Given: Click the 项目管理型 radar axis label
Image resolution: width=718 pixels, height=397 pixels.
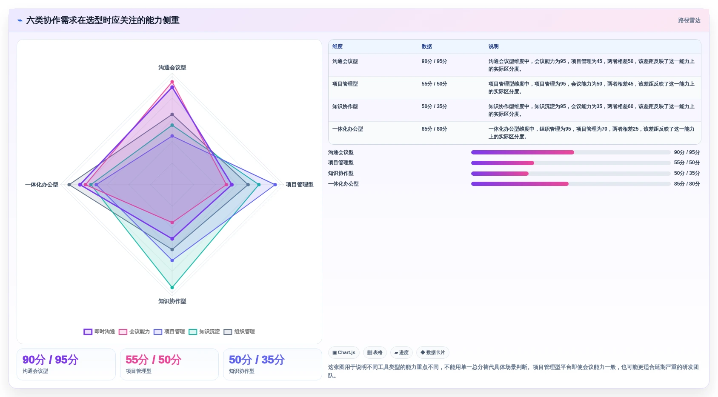Looking at the screenshot, I should pyautogui.click(x=300, y=185).
